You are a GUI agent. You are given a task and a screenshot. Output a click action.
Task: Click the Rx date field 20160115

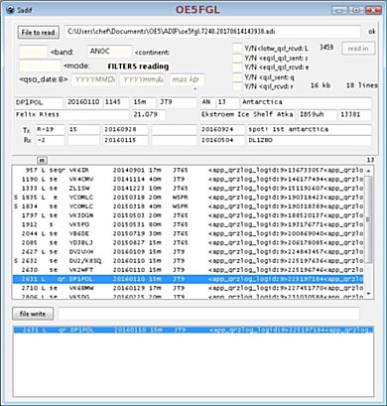[x=125, y=140]
